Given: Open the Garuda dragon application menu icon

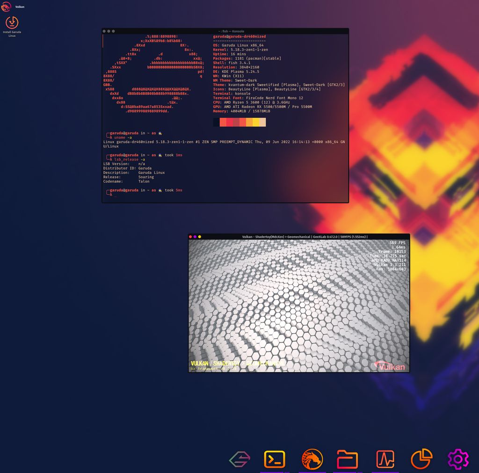Looking at the screenshot, I should coord(6,7).
